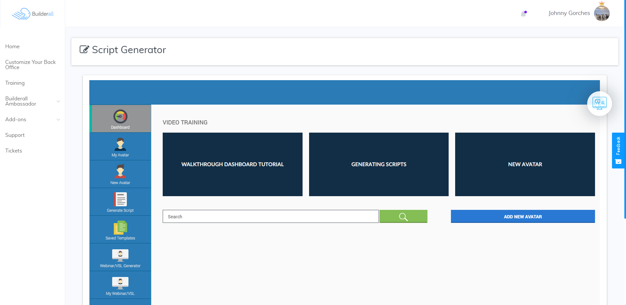Expand the Add-ons menu chevron
This screenshot has height=305, width=626.
pyautogui.click(x=58, y=120)
